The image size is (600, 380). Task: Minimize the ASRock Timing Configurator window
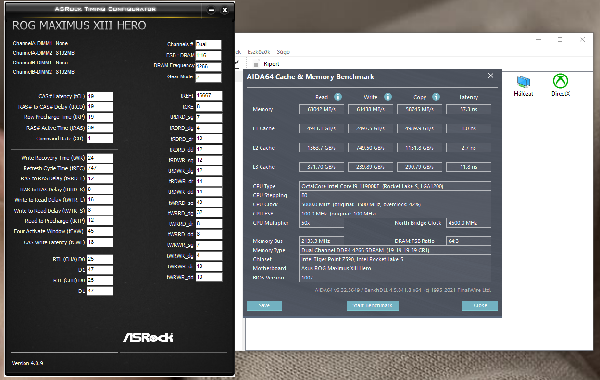tap(211, 10)
